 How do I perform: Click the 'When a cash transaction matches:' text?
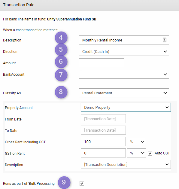31,30
